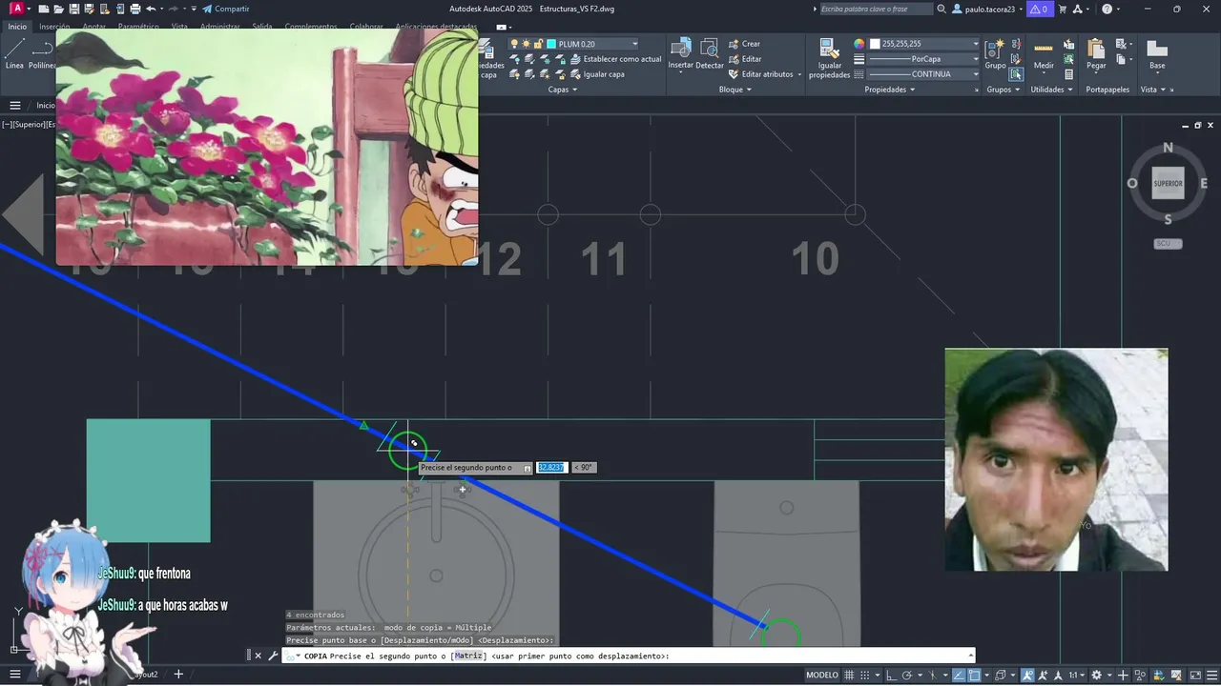1221x686 pixels.
Task: Expand the Propiedades panel
Action: [890, 90]
